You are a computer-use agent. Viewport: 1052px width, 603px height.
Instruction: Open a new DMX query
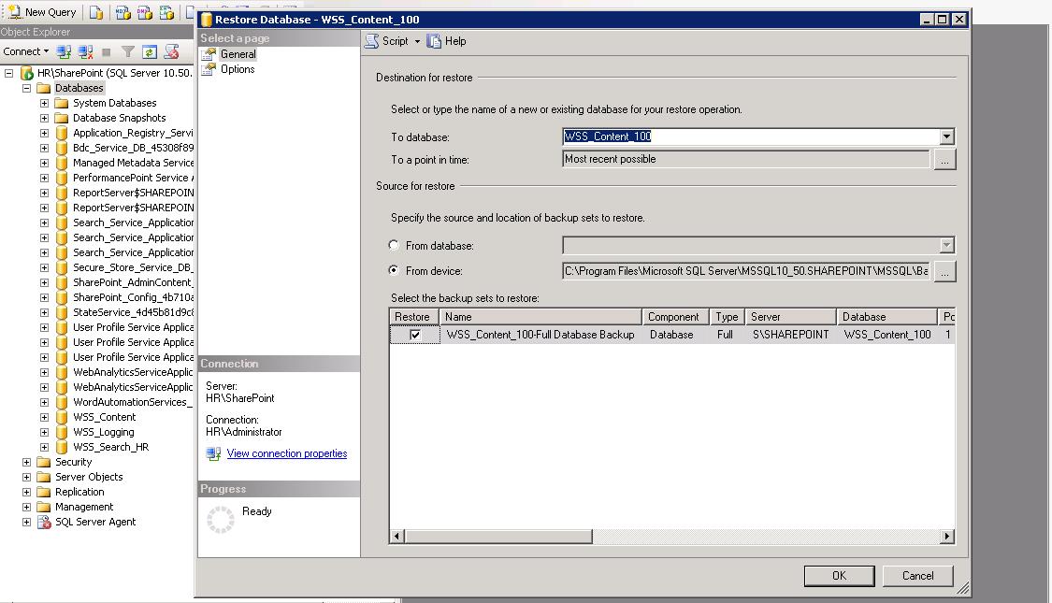143,12
